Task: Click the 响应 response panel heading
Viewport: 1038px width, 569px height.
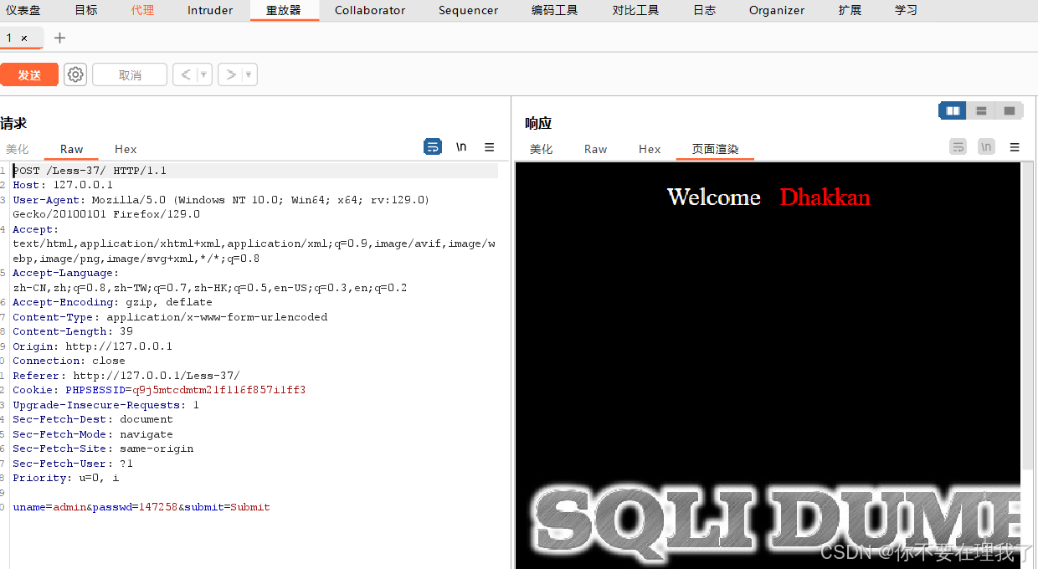Action: point(538,123)
